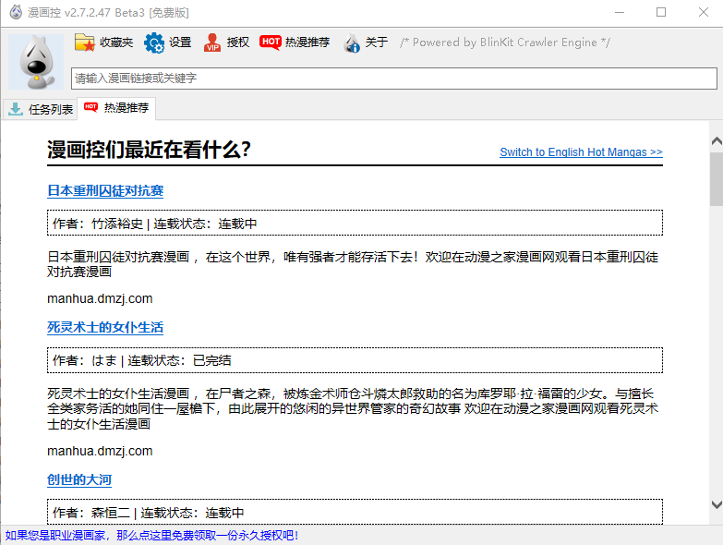Click the red HOT recommendations icon
This screenshot has height=545, width=723.
click(271, 42)
